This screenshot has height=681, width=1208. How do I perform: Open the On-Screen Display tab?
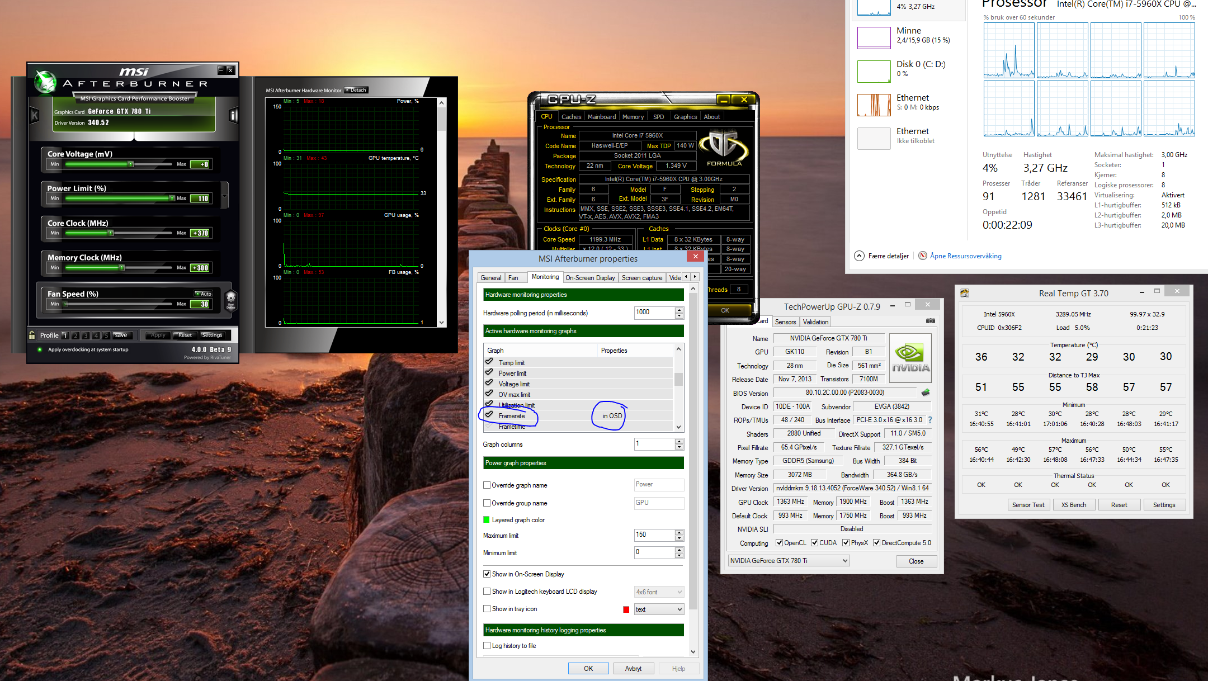pos(590,277)
